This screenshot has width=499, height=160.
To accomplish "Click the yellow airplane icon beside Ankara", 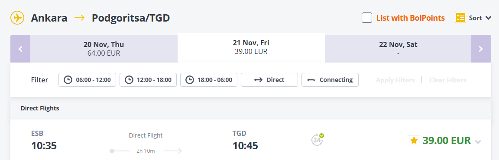I will pyautogui.click(x=17, y=18).
